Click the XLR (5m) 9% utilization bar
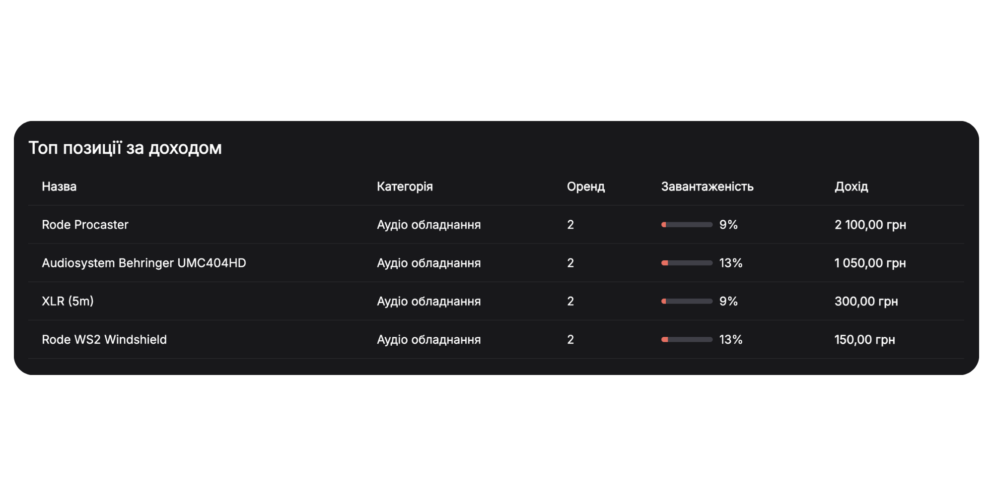 pos(687,301)
